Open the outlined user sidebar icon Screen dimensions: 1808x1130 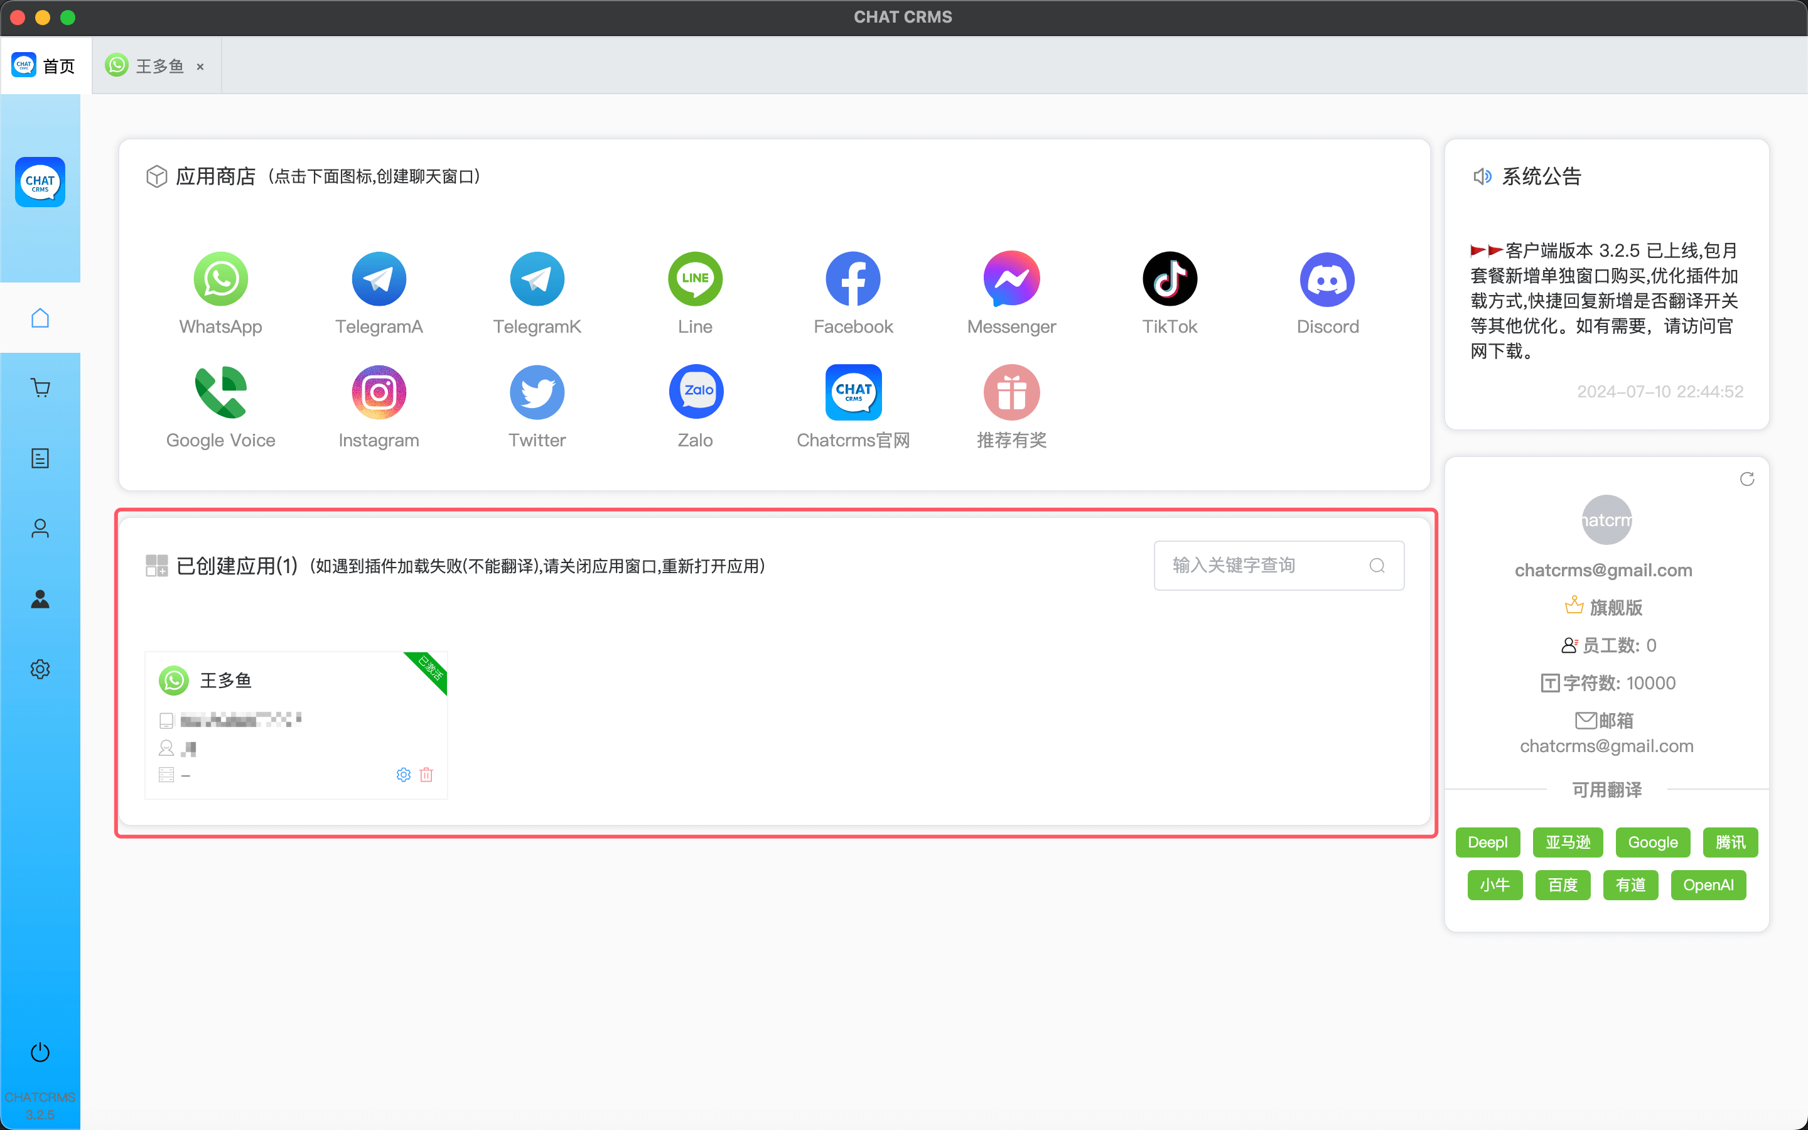40,529
